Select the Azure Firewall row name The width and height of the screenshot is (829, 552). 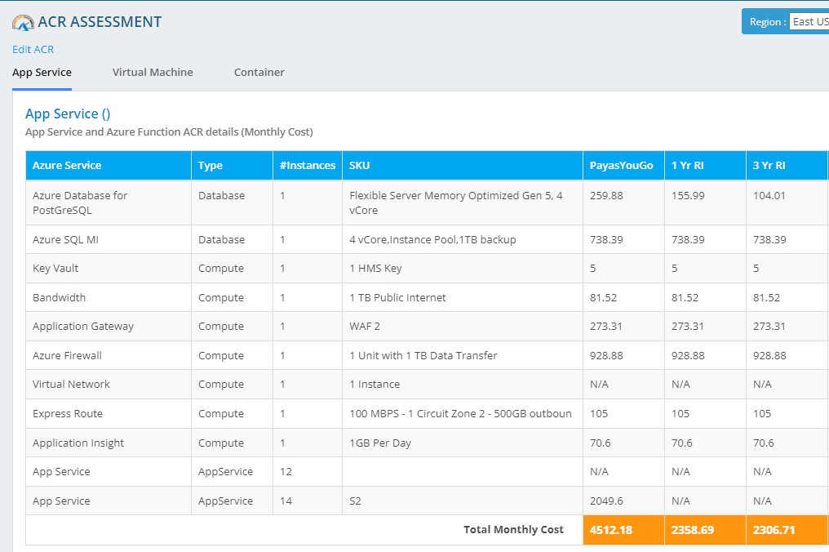pos(67,356)
